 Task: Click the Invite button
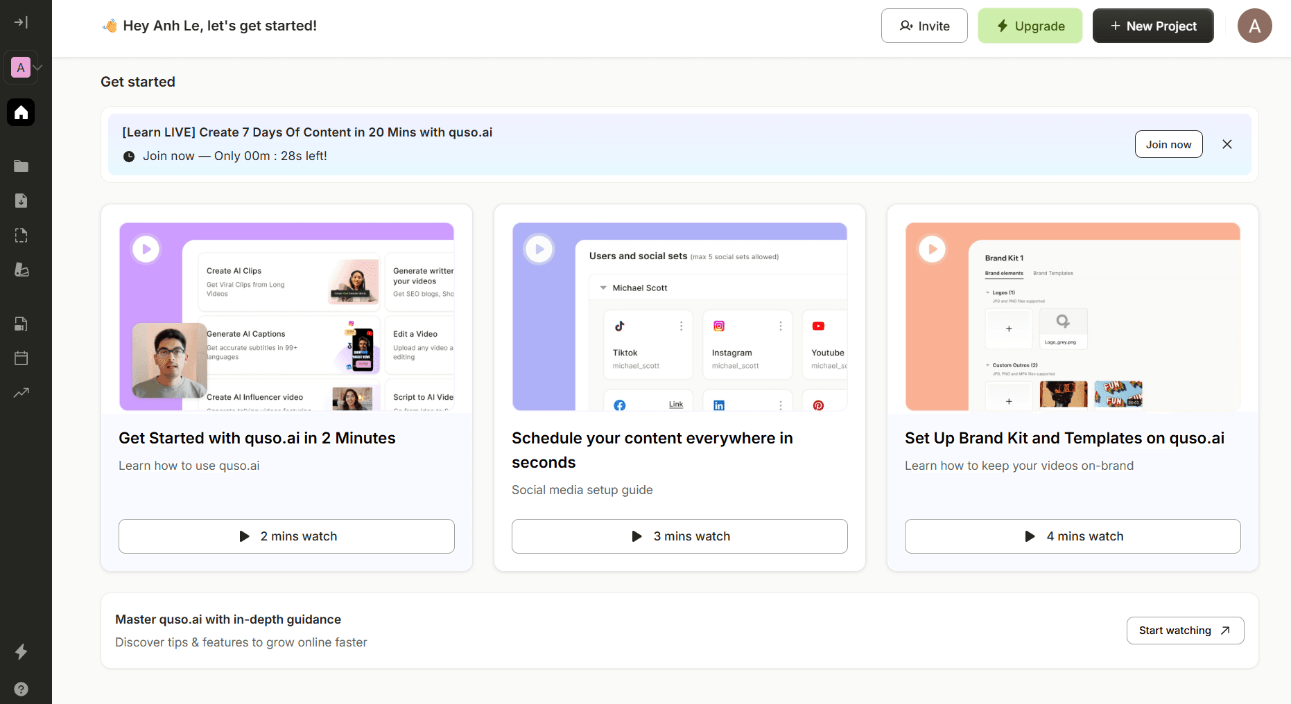(x=924, y=26)
